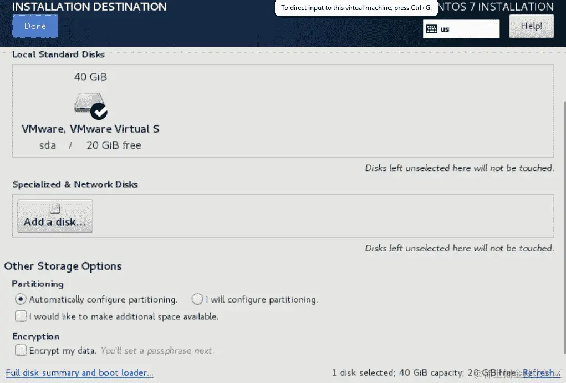Click the Ctrl+G input hint tooltip

click(x=356, y=8)
